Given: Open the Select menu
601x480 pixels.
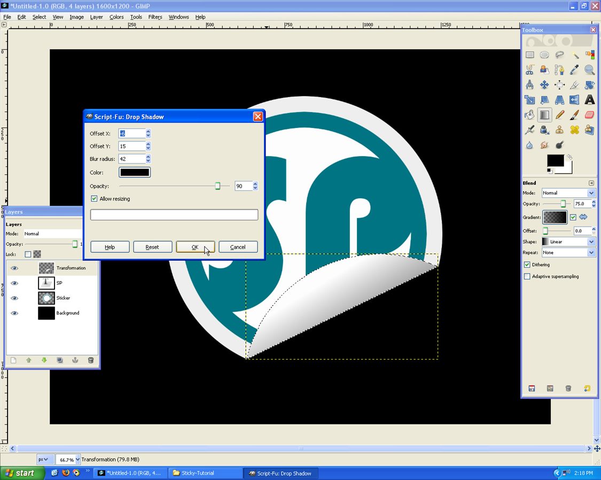Looking at the screenshot, I should tap(39, 17).
